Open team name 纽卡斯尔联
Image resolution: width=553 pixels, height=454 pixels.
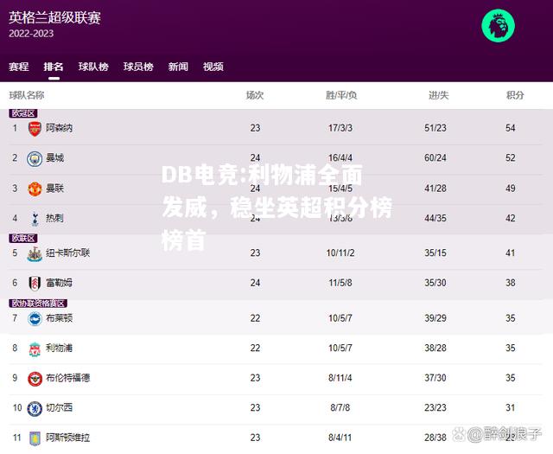pos(68,253)
